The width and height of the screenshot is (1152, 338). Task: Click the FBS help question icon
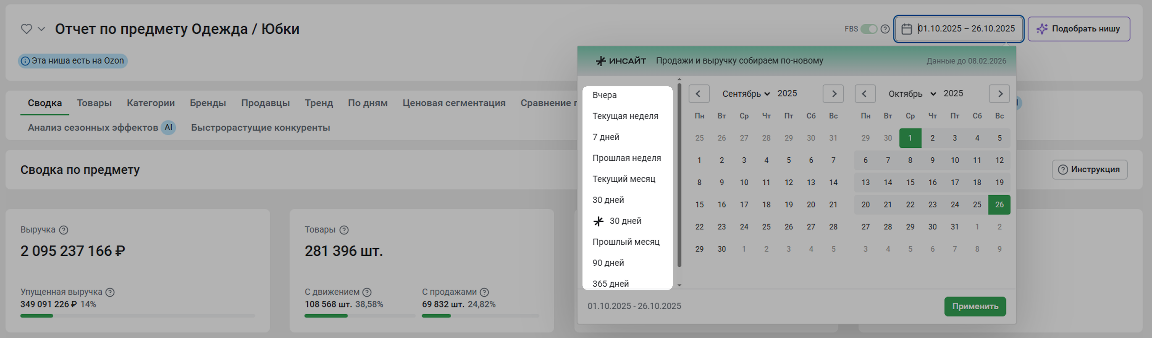(885, 29)
